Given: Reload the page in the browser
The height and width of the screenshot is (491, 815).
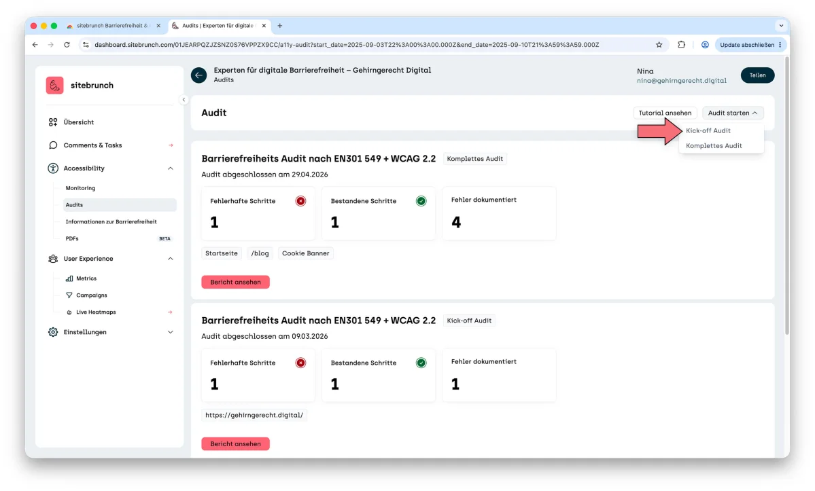Looking at the screenshot, I should coord(67,45).
